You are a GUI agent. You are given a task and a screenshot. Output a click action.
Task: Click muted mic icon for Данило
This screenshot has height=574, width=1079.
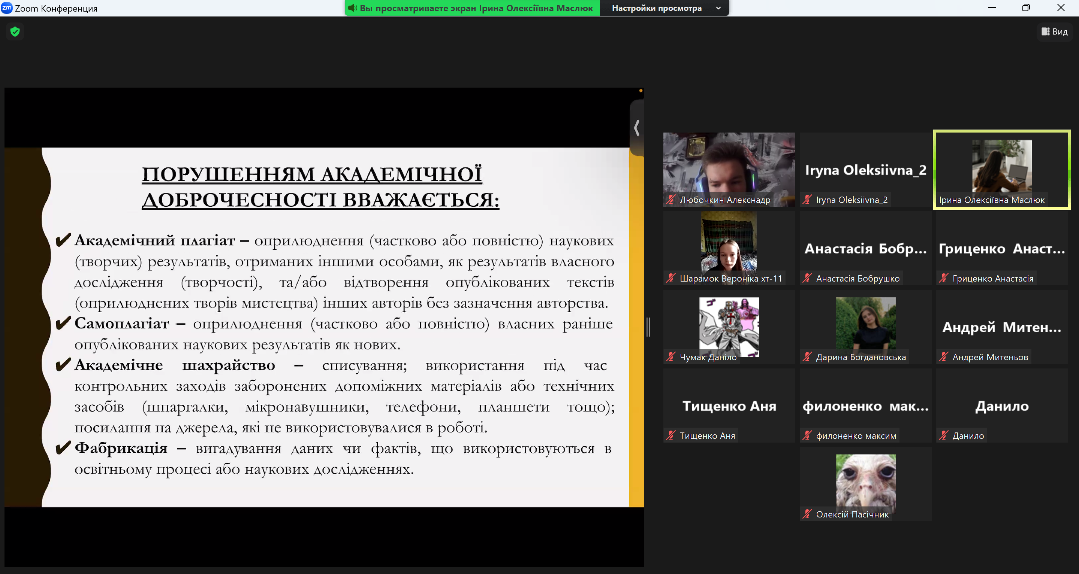(943, 435)
